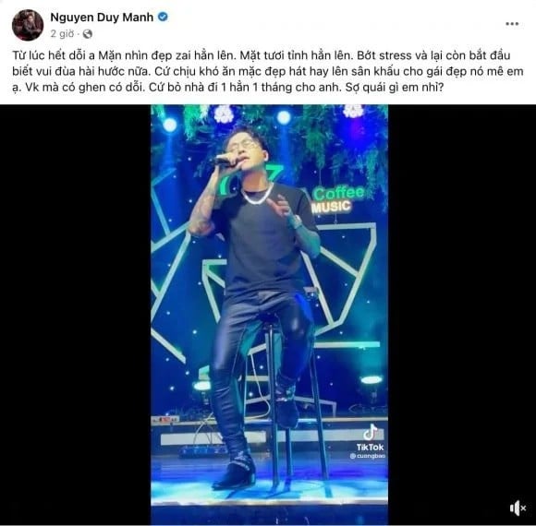Open the post via '2 giờ' timestamp
Screen dimensions: 536x526
[x=62, y=34]
